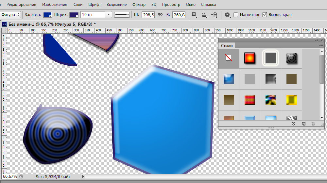Enable the Магнитное checkbox
327x183 pixels.
click(x=236, y=15)
